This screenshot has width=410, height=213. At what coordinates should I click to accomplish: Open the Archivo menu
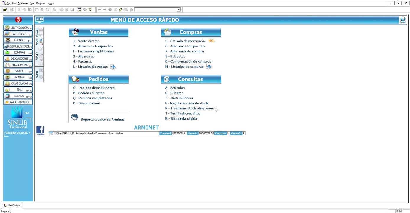[11, 3]
